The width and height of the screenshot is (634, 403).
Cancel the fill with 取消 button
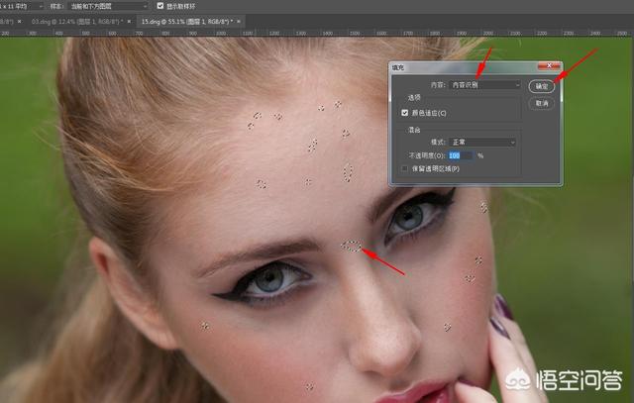[x=542, y=104]
